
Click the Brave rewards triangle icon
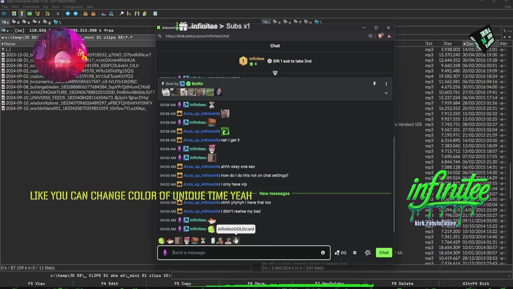point(389,36)
